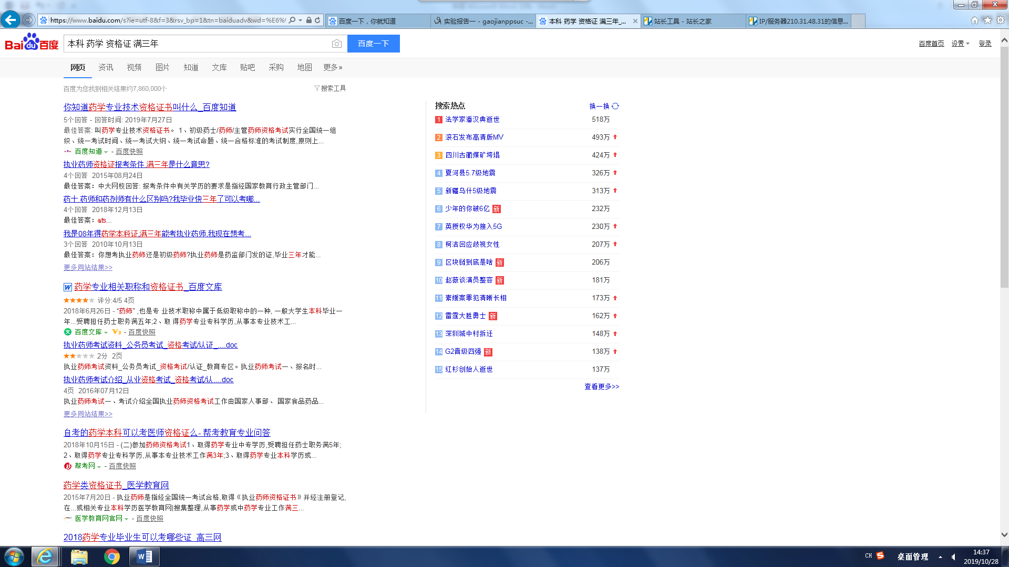Image resolution: width=1009 pixels, height=567 pixels.
Task: Open the IE tools gear icon
Action: [x=1001, y=20]
